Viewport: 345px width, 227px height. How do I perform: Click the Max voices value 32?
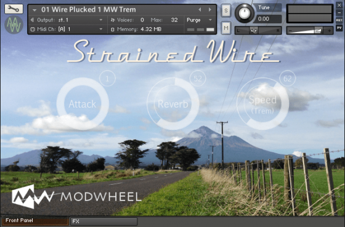point(174,20)
